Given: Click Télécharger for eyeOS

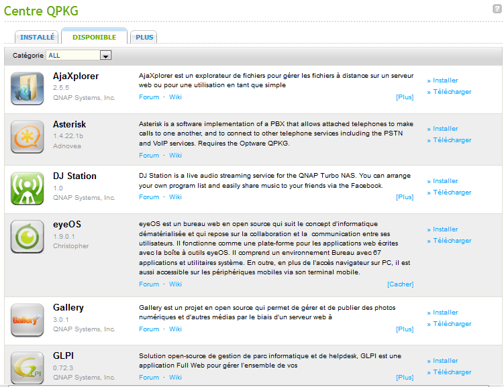Looking at the screenshot, I should [452, 241].
